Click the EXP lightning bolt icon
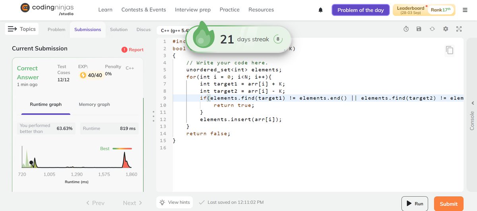This screenshot has height=211, width=477. click(x=83, y=75)
